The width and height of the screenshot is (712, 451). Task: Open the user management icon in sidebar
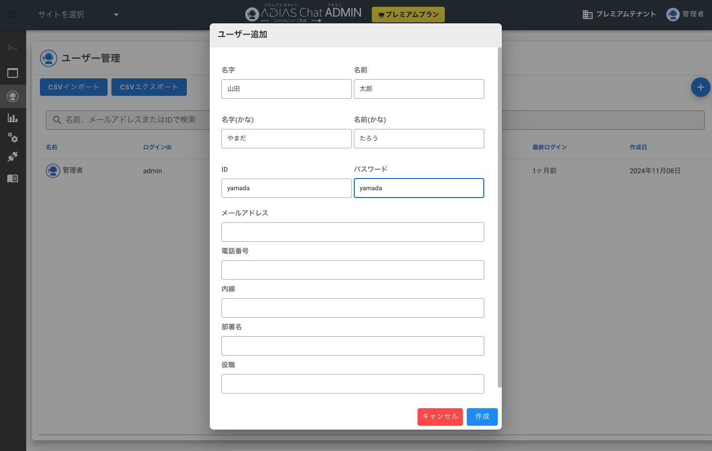point(13,96)
